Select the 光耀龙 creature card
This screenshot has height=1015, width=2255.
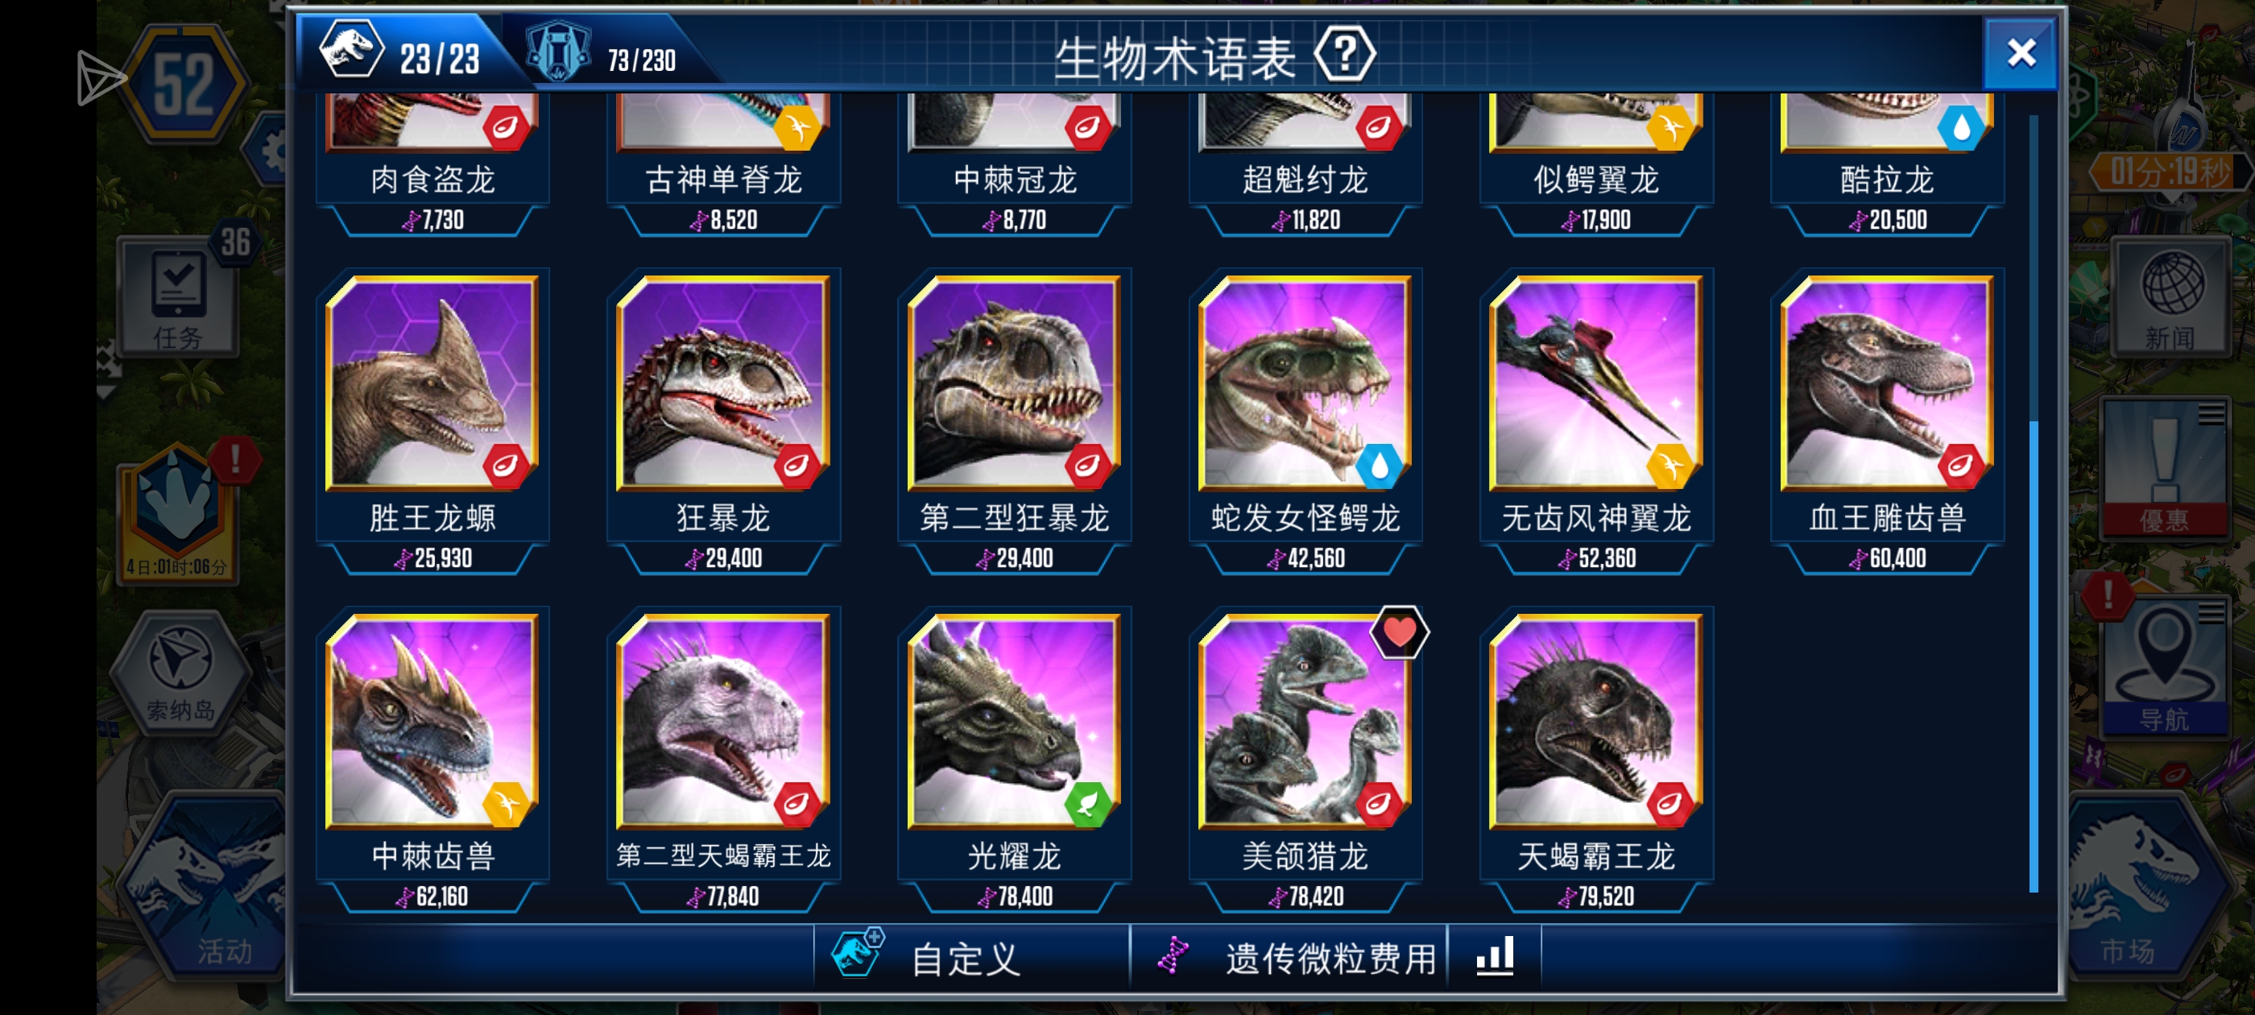click(1014, 760)
